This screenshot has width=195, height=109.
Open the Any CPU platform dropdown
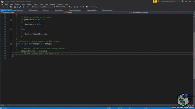(46, 7)
